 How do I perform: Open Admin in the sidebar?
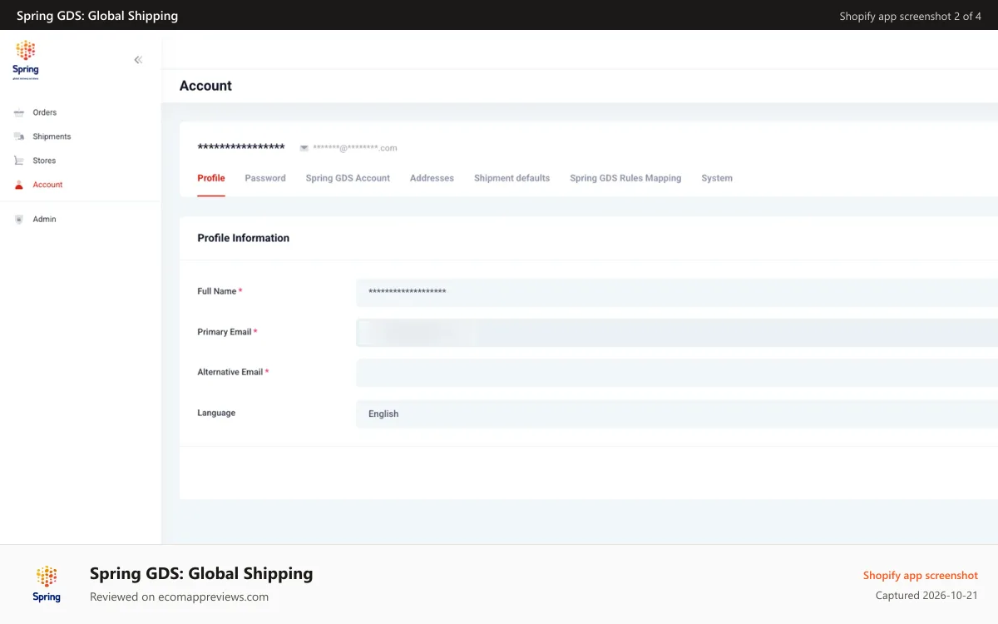[x=44, y=220]
